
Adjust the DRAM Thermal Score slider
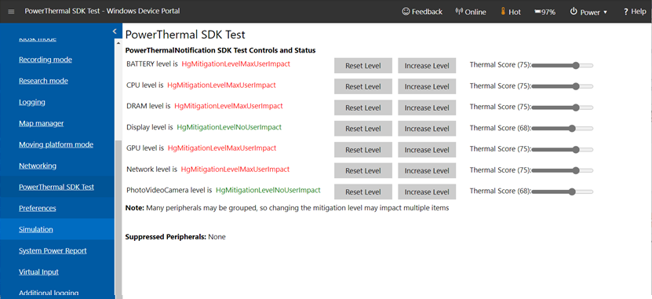pyautogui.click(x=563, y=108)
